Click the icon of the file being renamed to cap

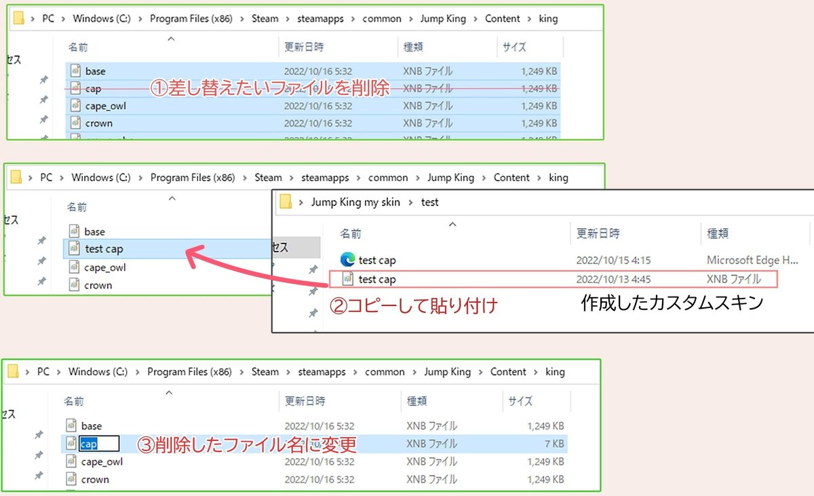pos(71,443)
